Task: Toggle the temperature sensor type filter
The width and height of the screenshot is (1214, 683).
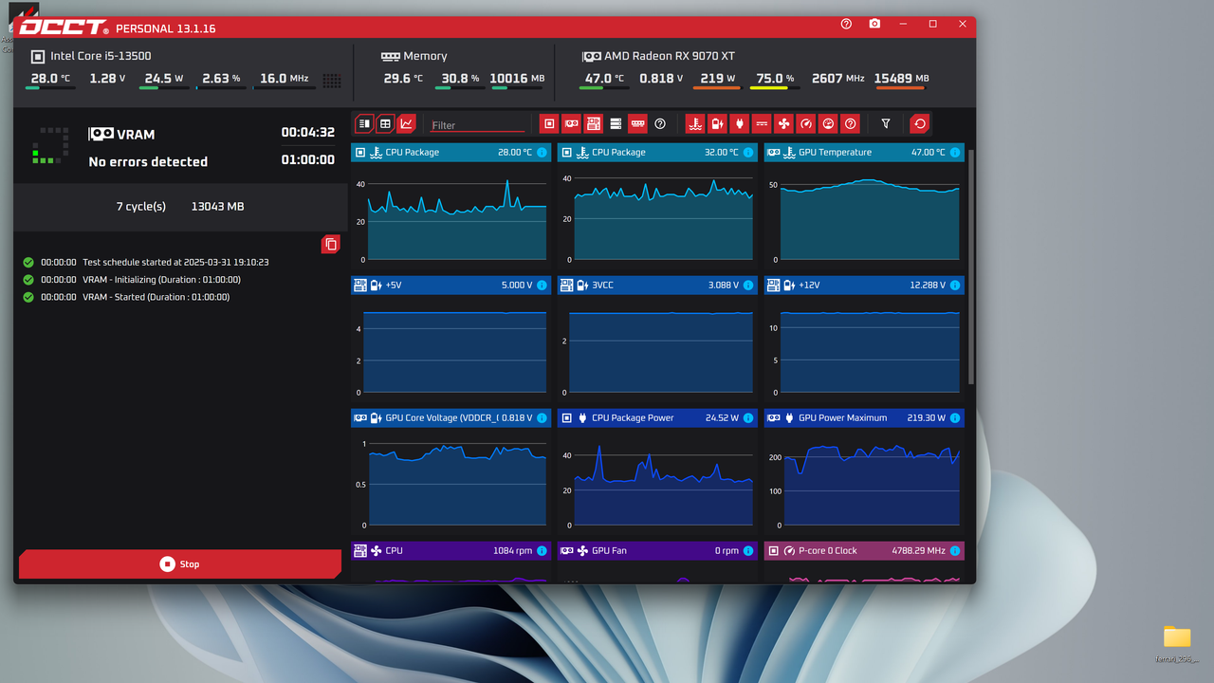Action: pos(695,123)
